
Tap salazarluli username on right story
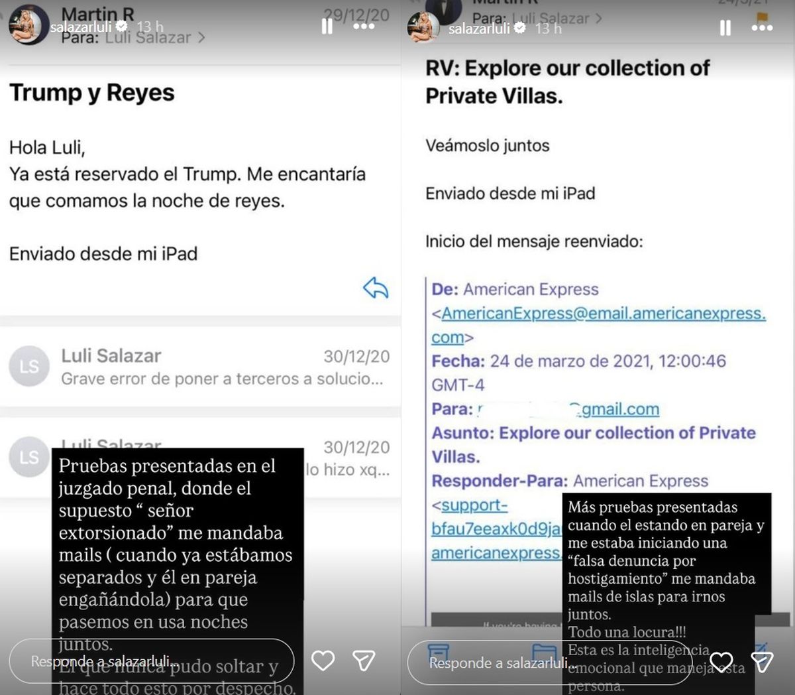(479, 29)
